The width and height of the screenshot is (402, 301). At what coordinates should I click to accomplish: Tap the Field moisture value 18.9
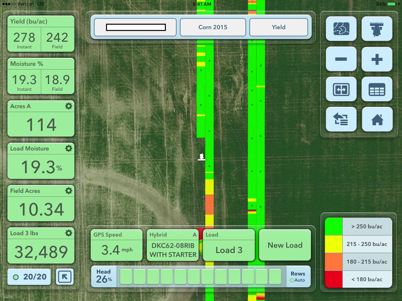57,80
